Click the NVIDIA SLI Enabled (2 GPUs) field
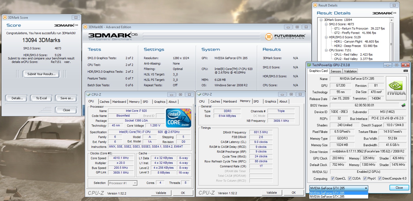This screenshot has width=413, height=201. click(368, 172)
